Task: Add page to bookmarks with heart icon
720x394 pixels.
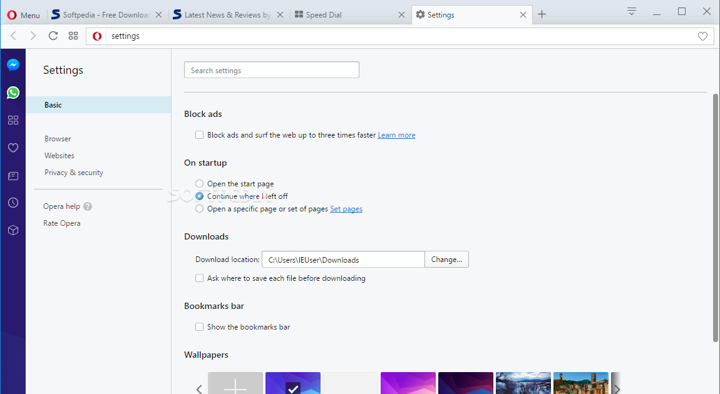Action: [x=702, y=36]
